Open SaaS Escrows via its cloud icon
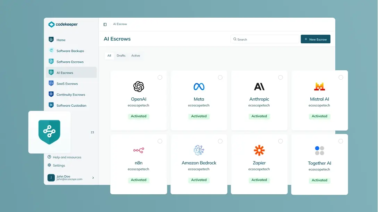378x212 pixels. point(51,83)
